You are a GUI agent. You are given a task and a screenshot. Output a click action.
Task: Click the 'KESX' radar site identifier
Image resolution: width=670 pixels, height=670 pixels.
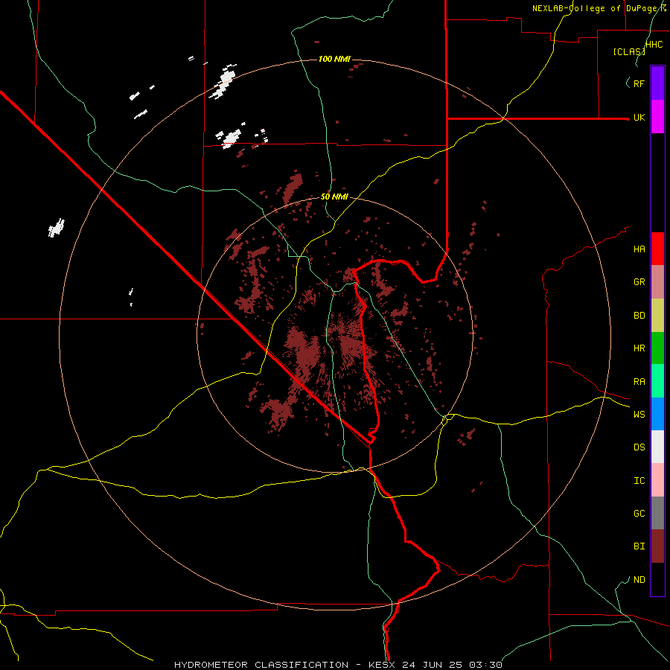[x=382, y=665]
